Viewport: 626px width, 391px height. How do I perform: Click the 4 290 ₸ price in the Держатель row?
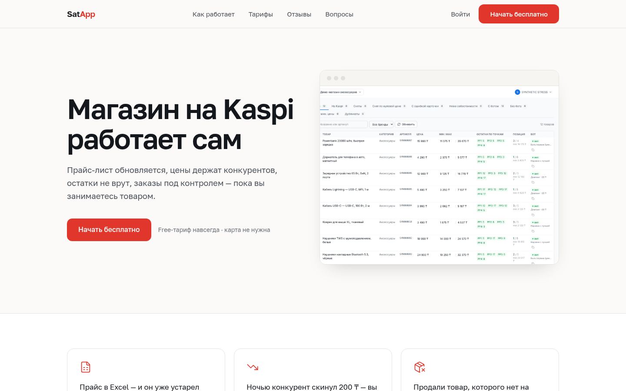422,157
